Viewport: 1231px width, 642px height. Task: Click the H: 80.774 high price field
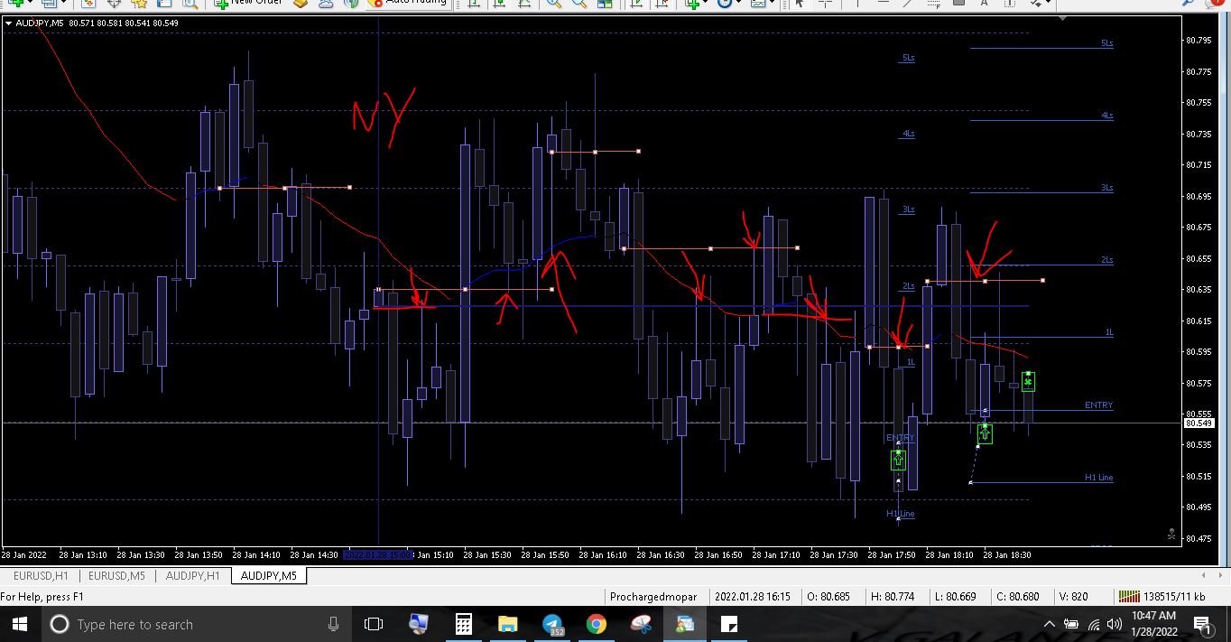tap(893, 596)
